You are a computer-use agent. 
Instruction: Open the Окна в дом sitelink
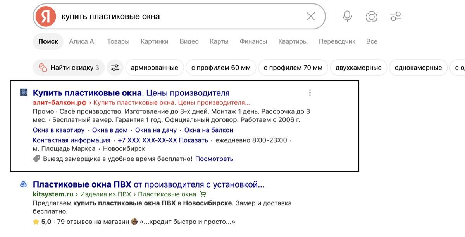tap(110, 130)
